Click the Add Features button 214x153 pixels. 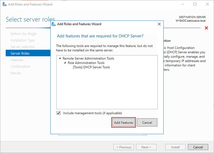(x=123, y=122)
